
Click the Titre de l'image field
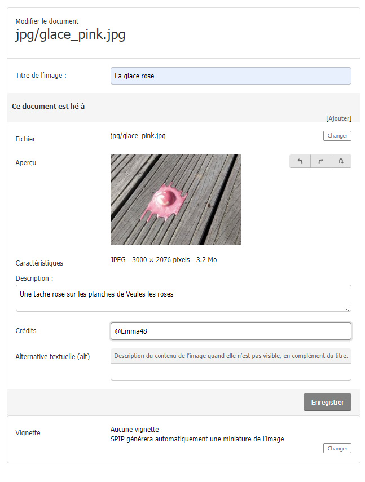point(231,76)
